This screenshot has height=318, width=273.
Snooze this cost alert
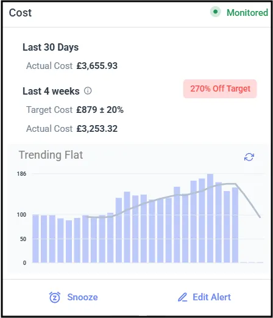click(74, 297)
